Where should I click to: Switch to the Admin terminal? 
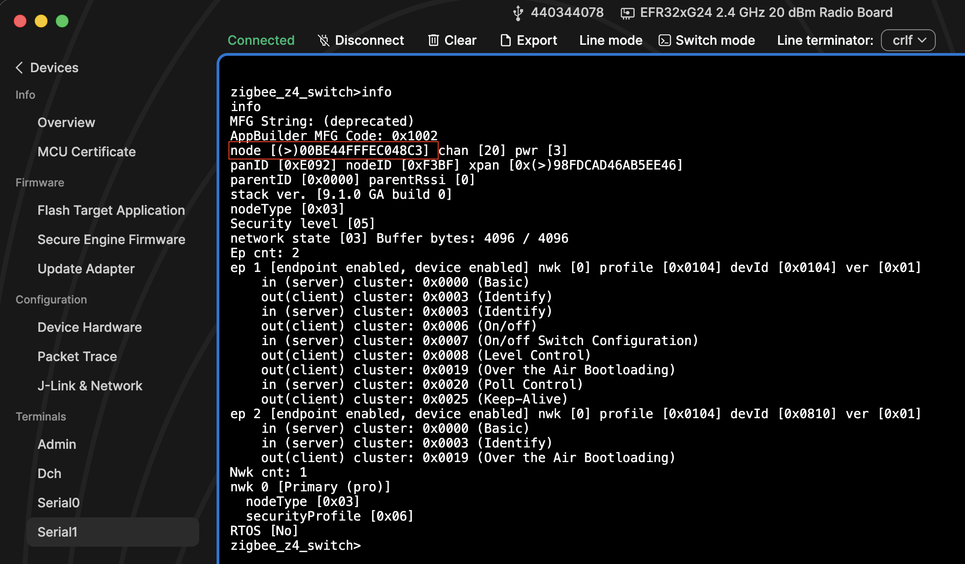57,444
